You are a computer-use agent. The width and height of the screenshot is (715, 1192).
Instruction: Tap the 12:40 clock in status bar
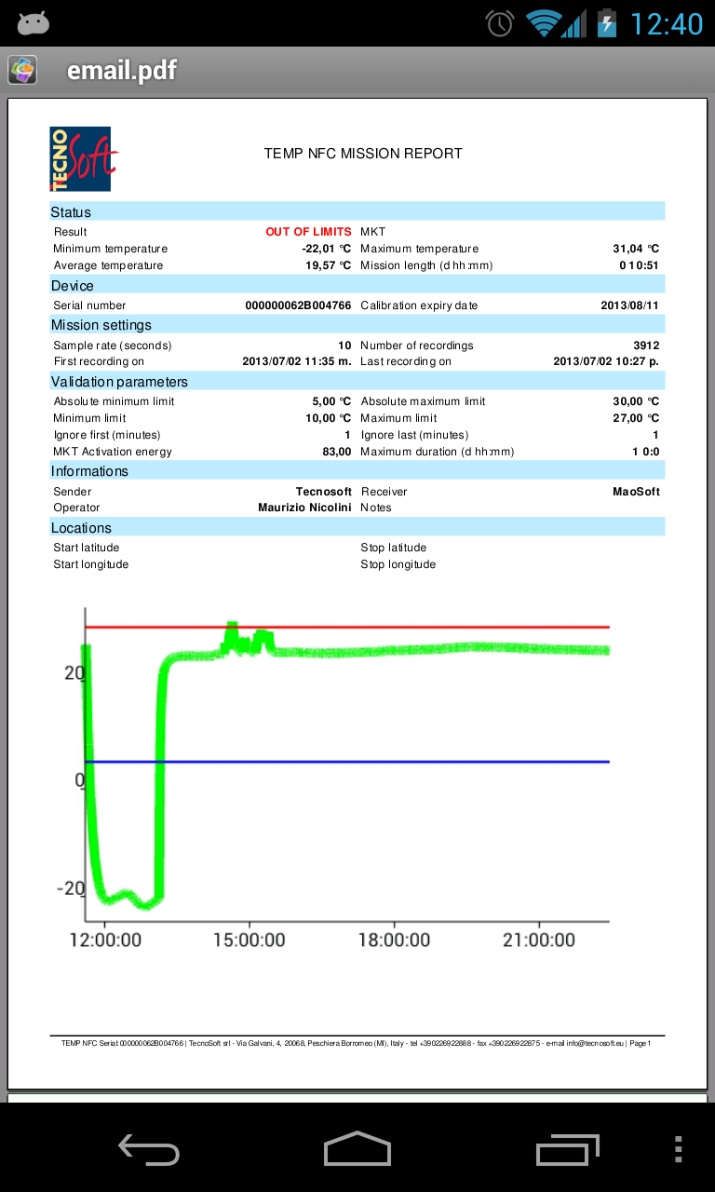point(667,23)
